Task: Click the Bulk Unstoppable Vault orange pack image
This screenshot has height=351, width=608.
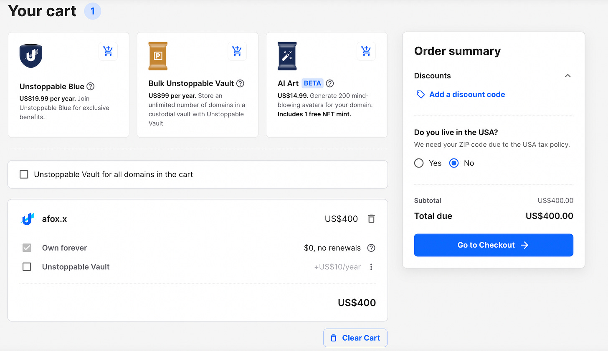Action: [158, 56]
